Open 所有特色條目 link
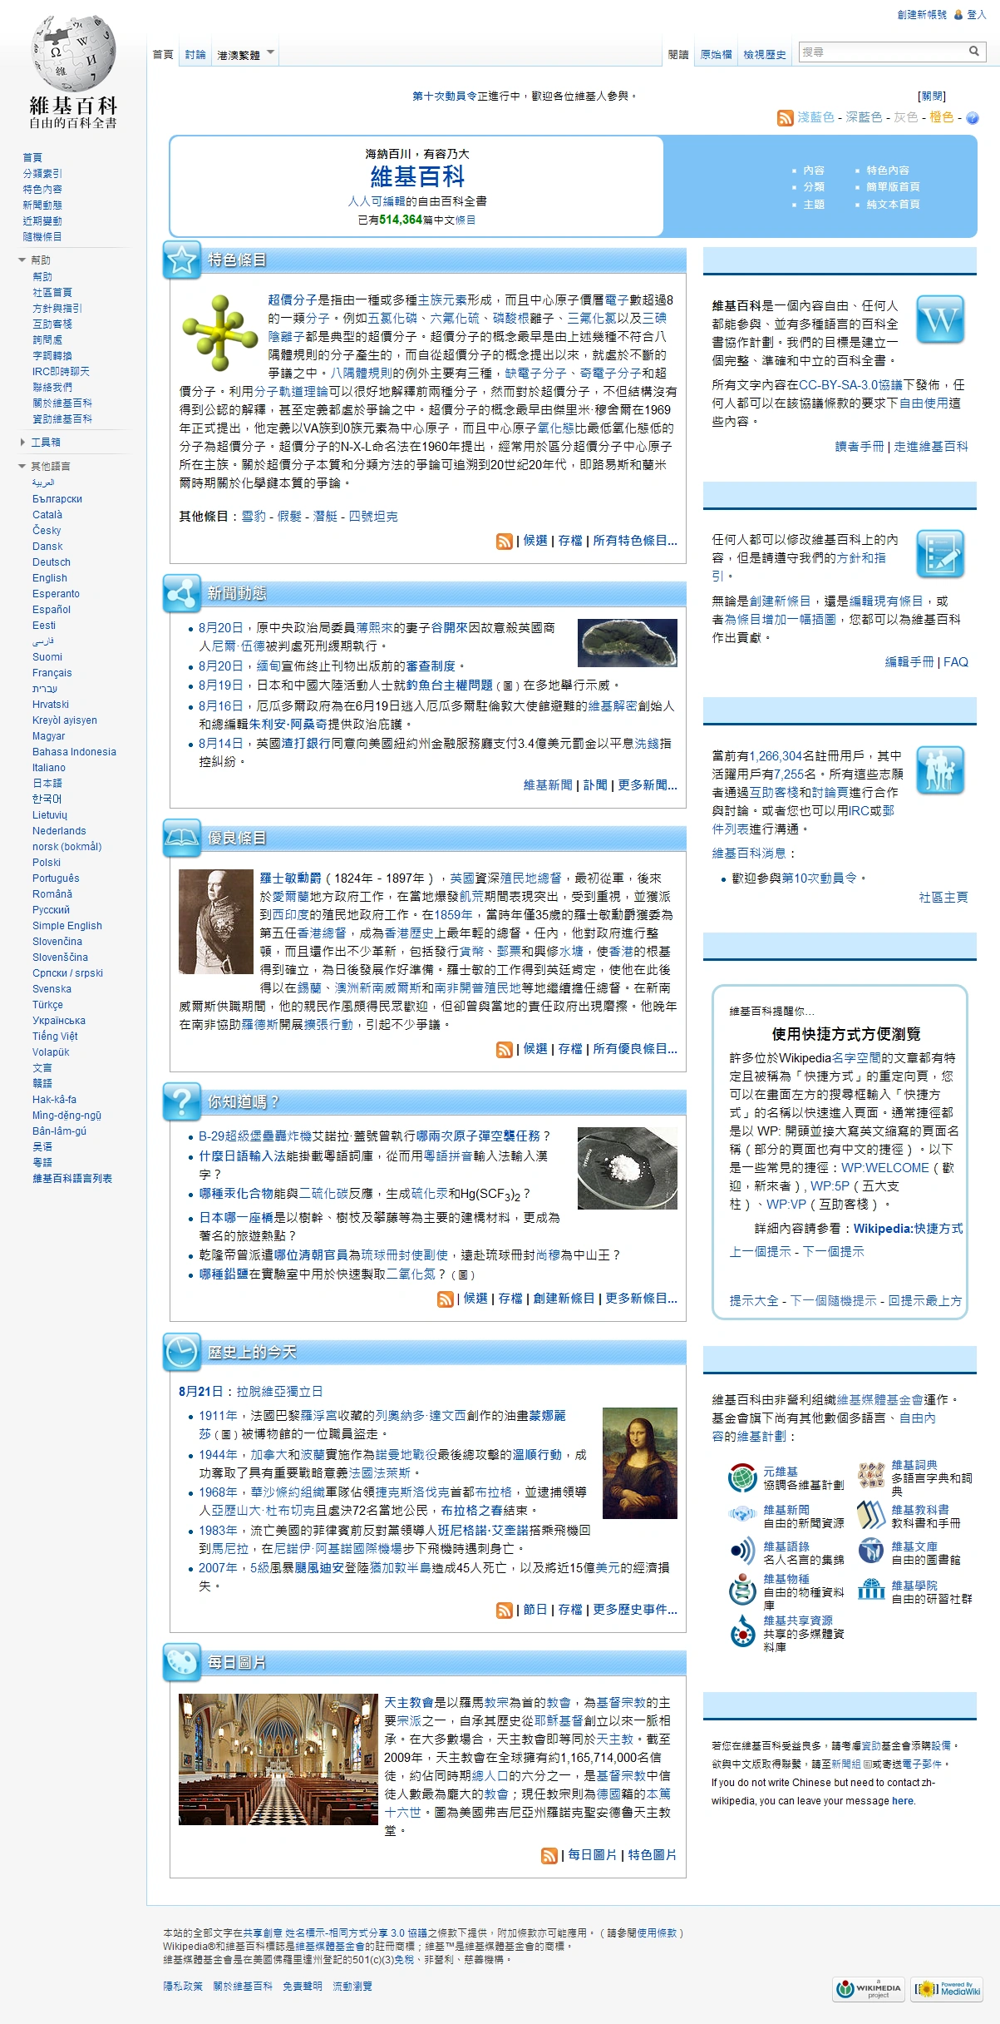The width and height of the screenshot is (1000, 2024). [x=635, y=541]
